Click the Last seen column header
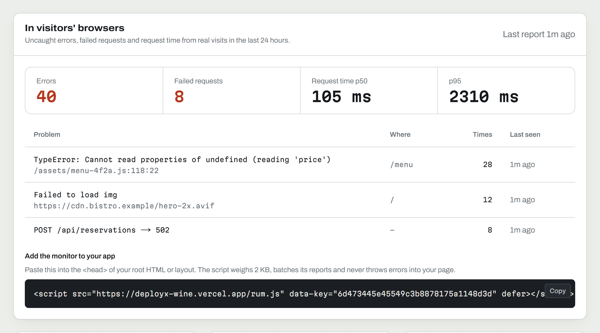The image size is (600, 333). [x=525, y=135]
